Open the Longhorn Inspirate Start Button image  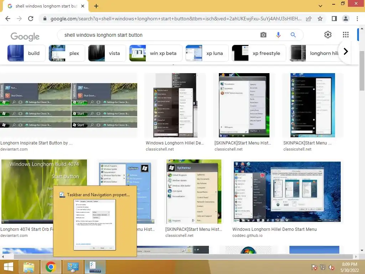[69, 105]
